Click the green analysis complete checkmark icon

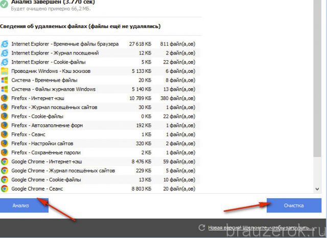pyautogui.click(x=4, y=4)
